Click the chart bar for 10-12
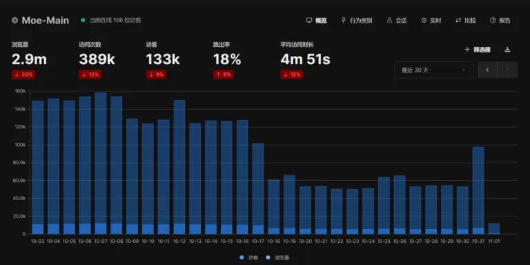The height and width of the screenshot is (265, 530). (x=179, y=167)
